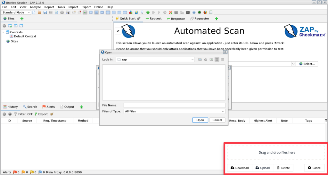
Task: Open Options via the gear icon
Action: click(62, 12)
